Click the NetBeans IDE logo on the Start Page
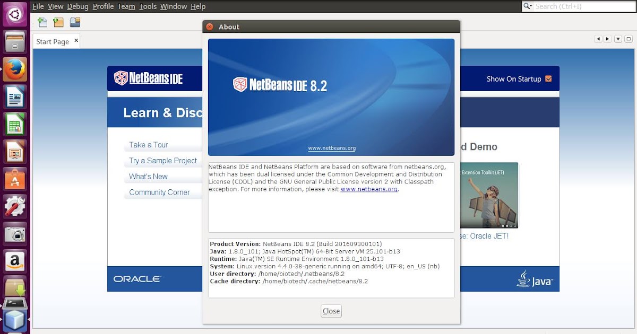Screen dimensions: 637x334 [x=148, y=78]
